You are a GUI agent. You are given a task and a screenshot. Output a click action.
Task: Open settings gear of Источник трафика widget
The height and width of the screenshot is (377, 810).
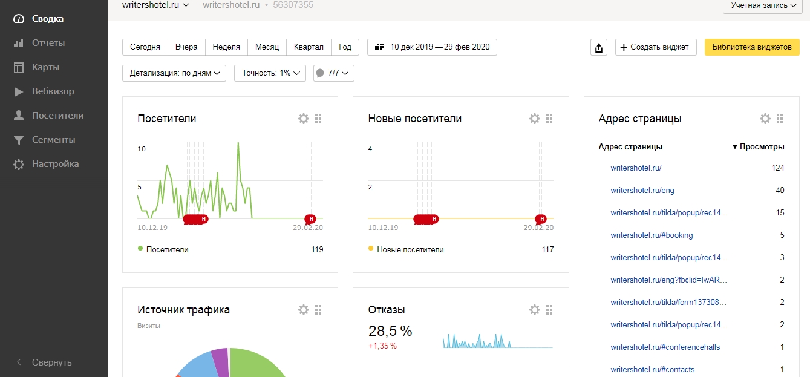[304, 310]
